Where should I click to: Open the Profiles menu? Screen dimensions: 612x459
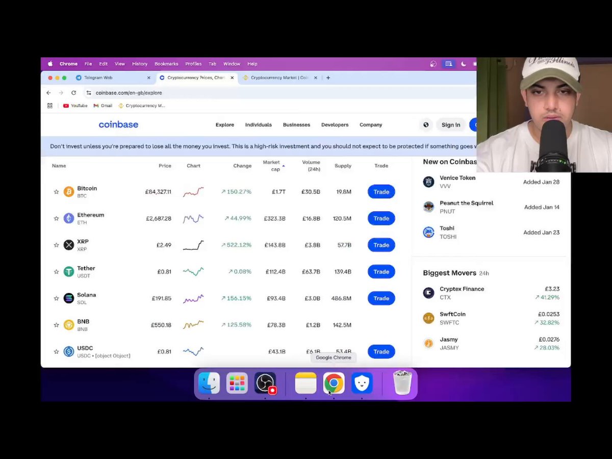point(193,64)
